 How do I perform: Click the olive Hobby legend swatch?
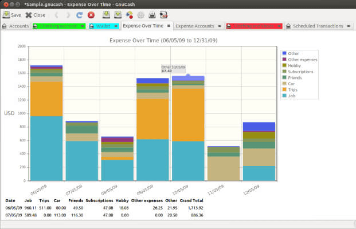pos(284,65)
